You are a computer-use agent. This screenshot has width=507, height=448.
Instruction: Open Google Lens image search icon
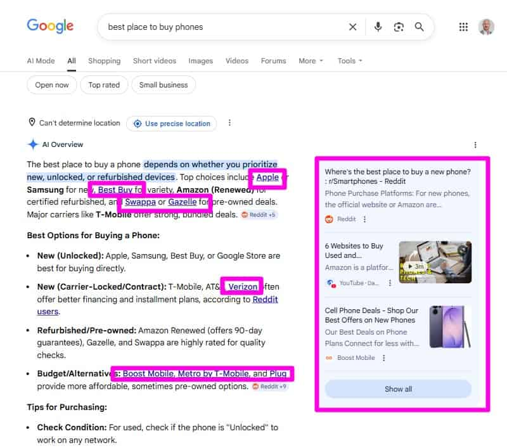coord(399,27)
